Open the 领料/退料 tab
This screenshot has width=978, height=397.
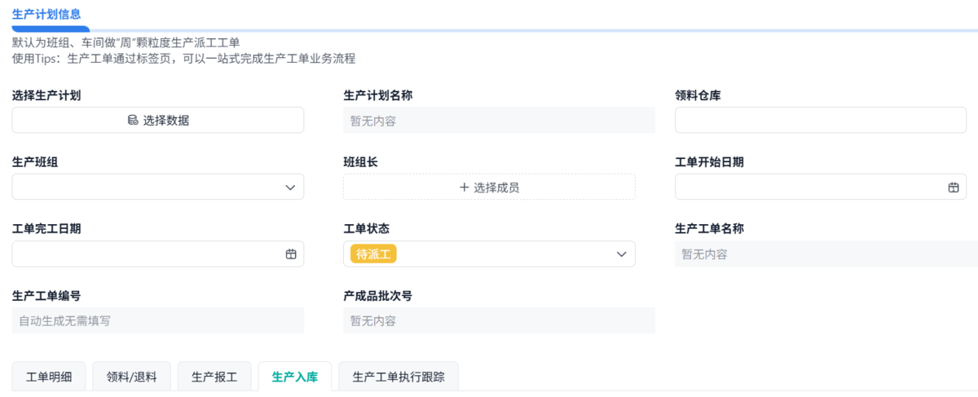(131, 377)
